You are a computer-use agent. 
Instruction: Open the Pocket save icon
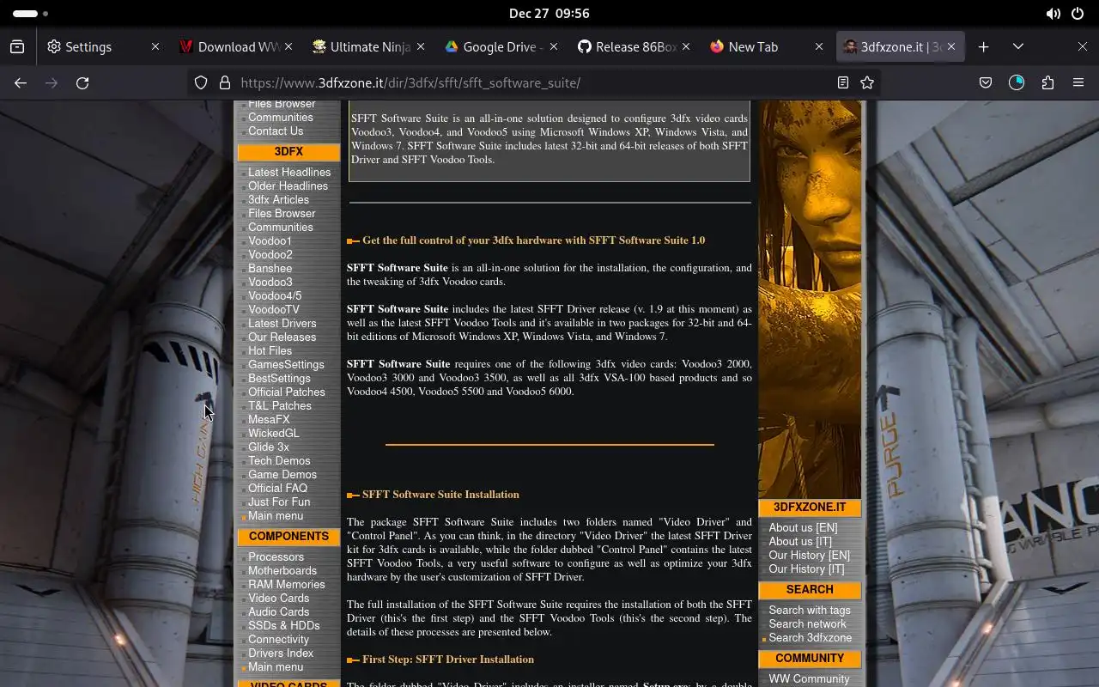(986, 83)
